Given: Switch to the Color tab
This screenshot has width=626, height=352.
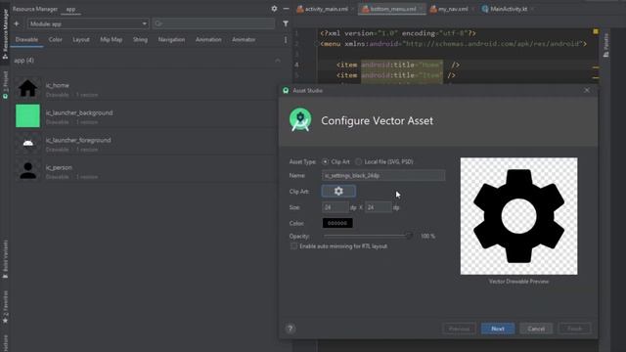Looking at the screenshot, I should click(55, 39).
